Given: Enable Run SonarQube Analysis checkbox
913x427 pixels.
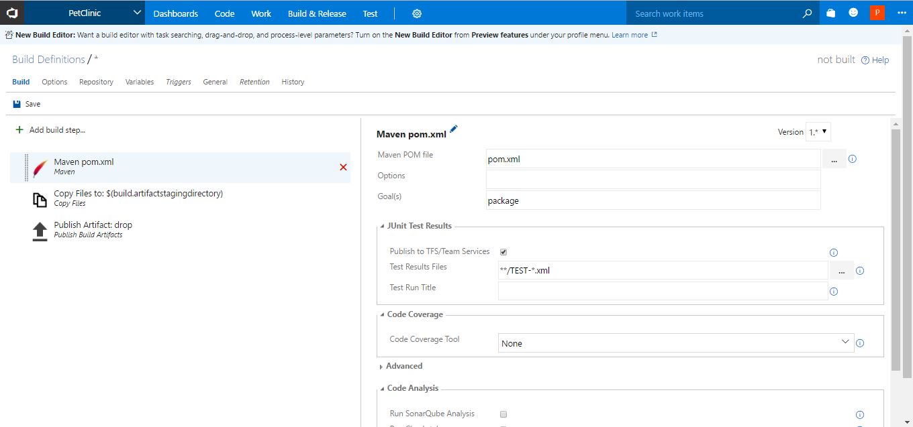Looking at the screenshot, I should pos(503,414).
